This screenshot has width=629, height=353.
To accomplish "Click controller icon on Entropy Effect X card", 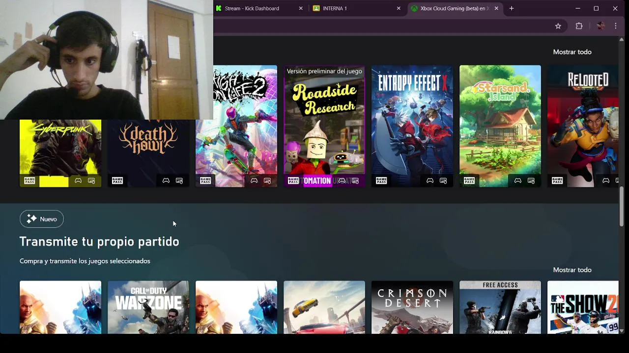I will (430, 181).
